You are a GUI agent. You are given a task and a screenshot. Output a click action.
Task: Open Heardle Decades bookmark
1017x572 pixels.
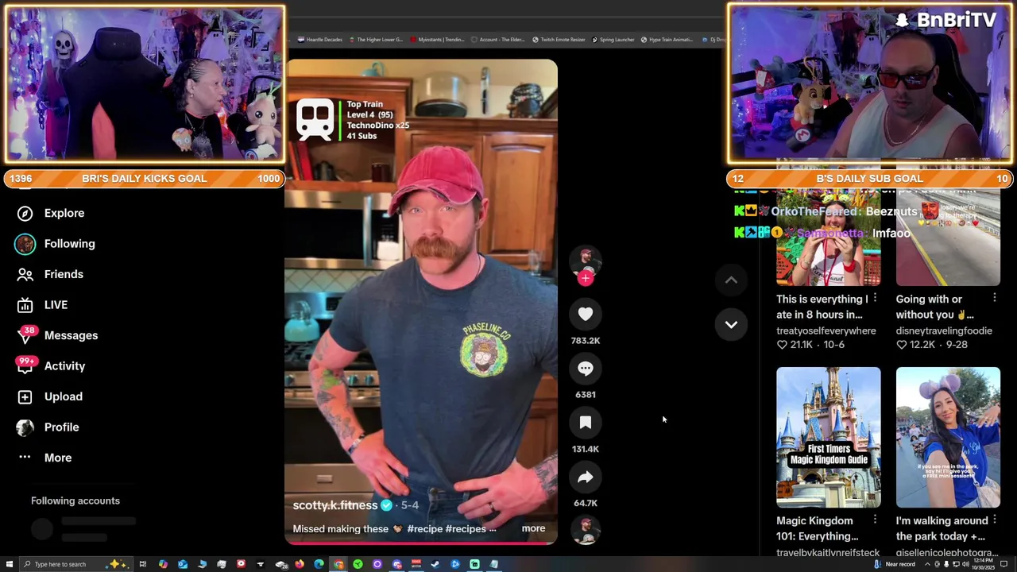[x=321, y=40]
